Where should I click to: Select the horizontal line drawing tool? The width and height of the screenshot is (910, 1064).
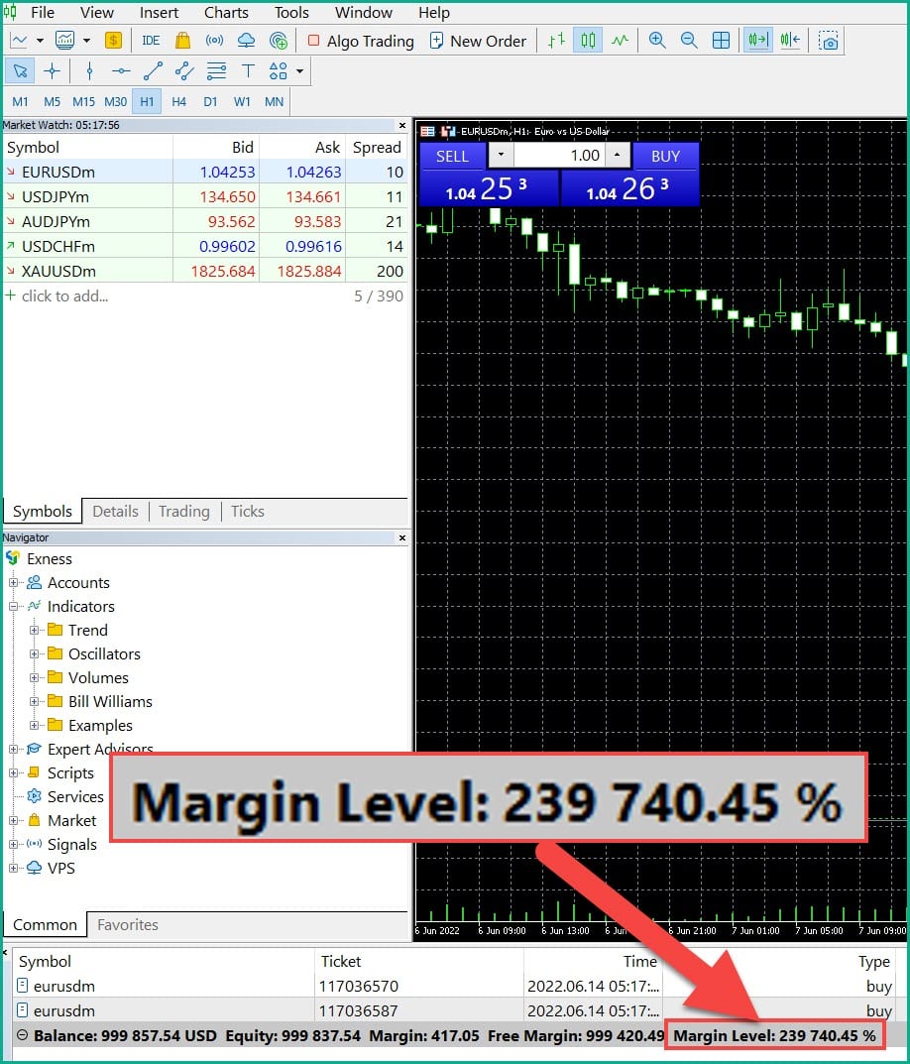(x=119, y=70)
